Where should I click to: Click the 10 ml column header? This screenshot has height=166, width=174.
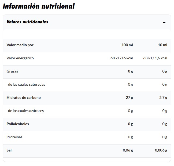162,45
